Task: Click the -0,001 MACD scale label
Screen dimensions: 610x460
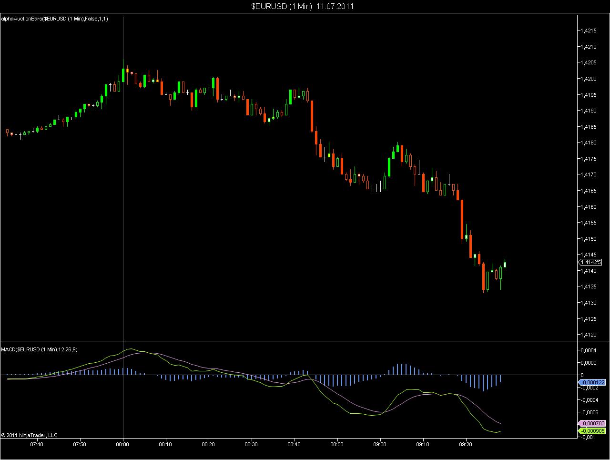Action: 589,437
